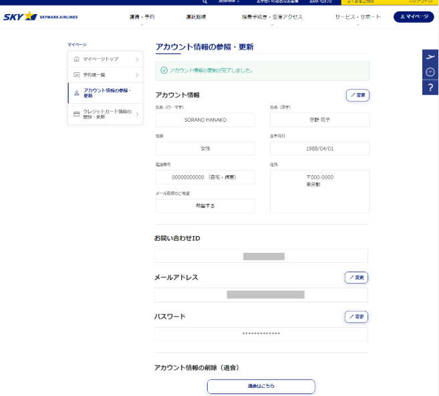Open the マイページ button in the header

(414, 17)
